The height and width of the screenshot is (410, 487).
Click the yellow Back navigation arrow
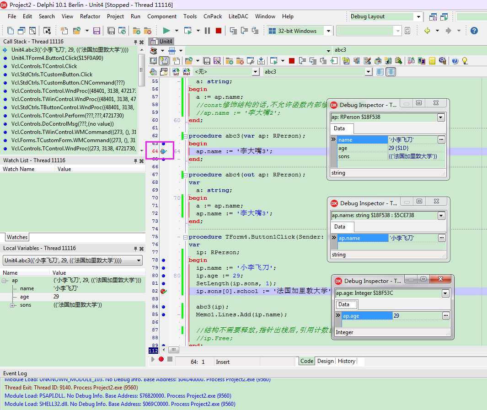(x=427, y=31)
